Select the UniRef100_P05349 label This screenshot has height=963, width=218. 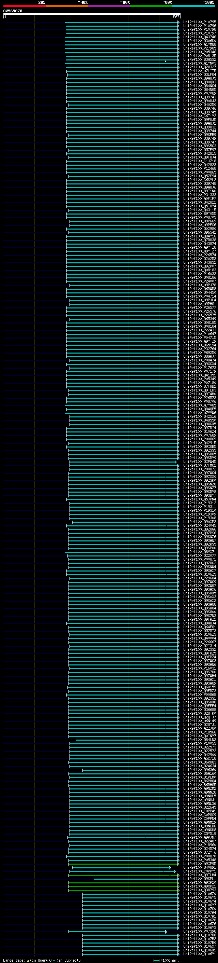coord(199,379)
